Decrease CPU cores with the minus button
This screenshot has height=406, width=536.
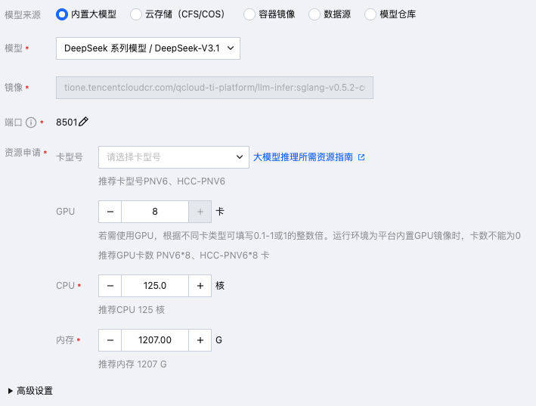click(110, 286)
